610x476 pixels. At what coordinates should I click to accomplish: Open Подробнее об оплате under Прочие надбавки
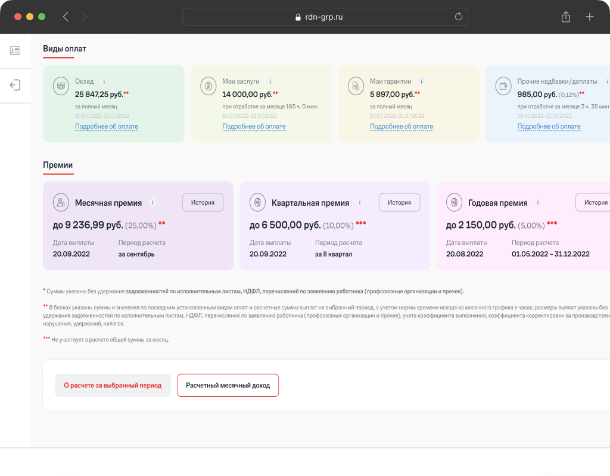(x=549, y=126)
